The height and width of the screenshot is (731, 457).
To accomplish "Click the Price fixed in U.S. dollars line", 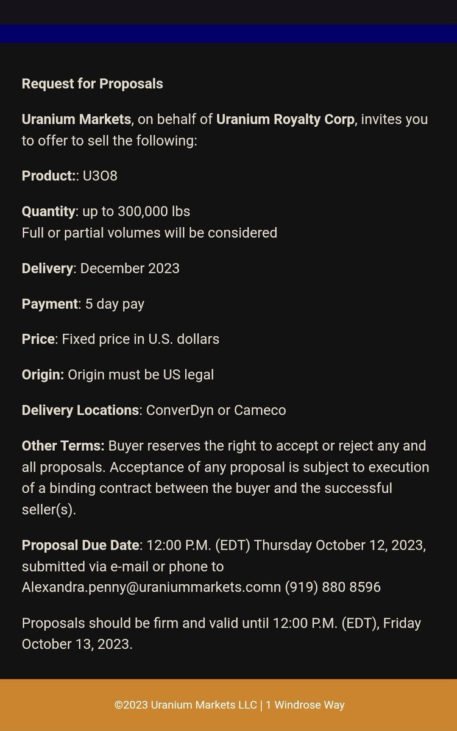I will [x=121, y=339].
